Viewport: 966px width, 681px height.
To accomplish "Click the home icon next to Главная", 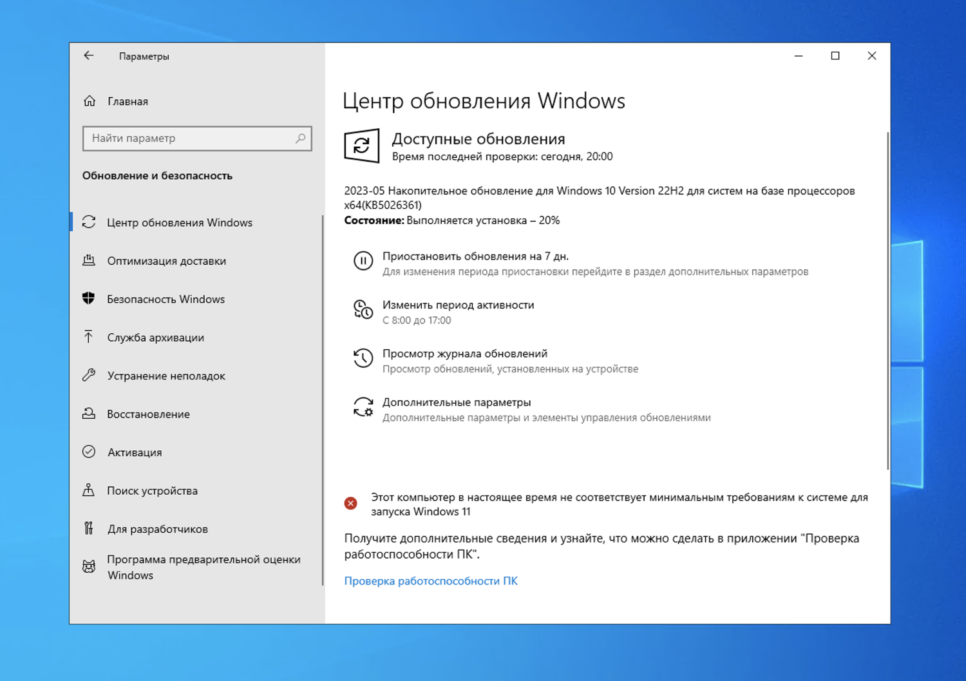I will 90,101.
